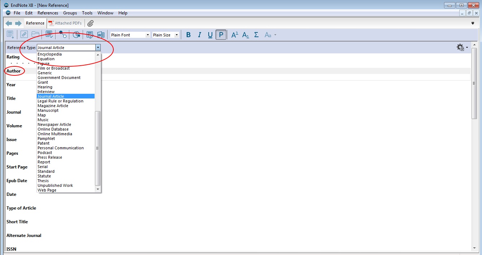
Task: Apply Underline formatting
Action: coord(210,35)
